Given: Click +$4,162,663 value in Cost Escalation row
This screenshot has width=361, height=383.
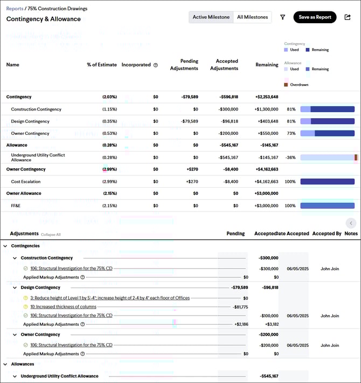Looking at the screenshot, I should 266,181.
